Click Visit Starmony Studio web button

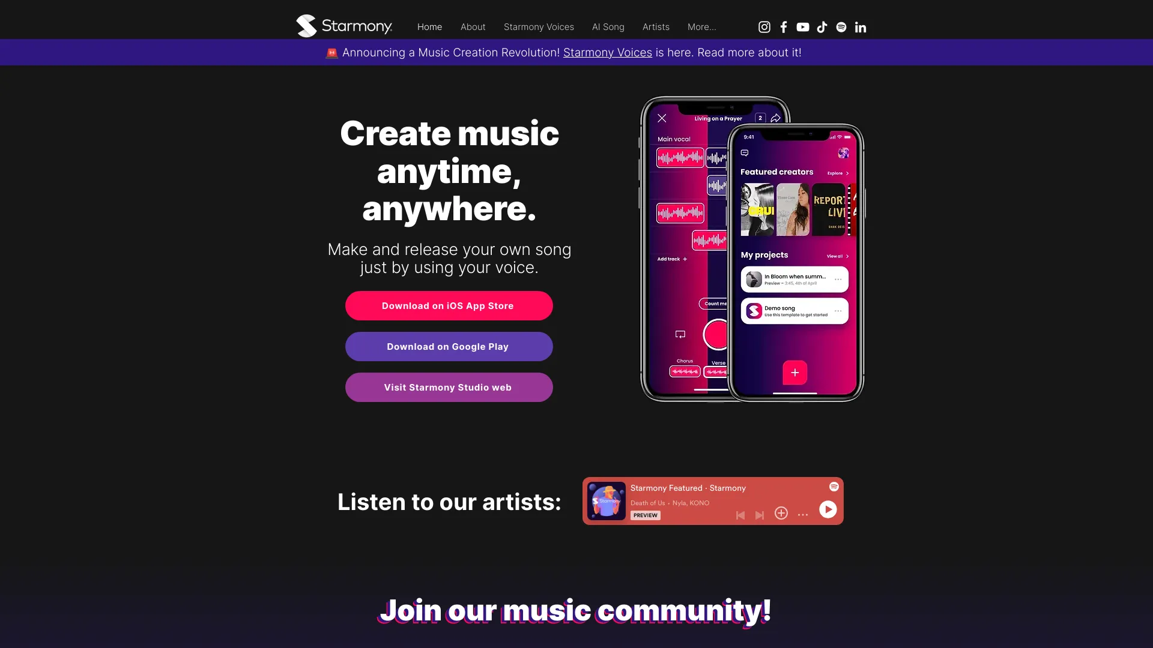[x=447, y=387]
